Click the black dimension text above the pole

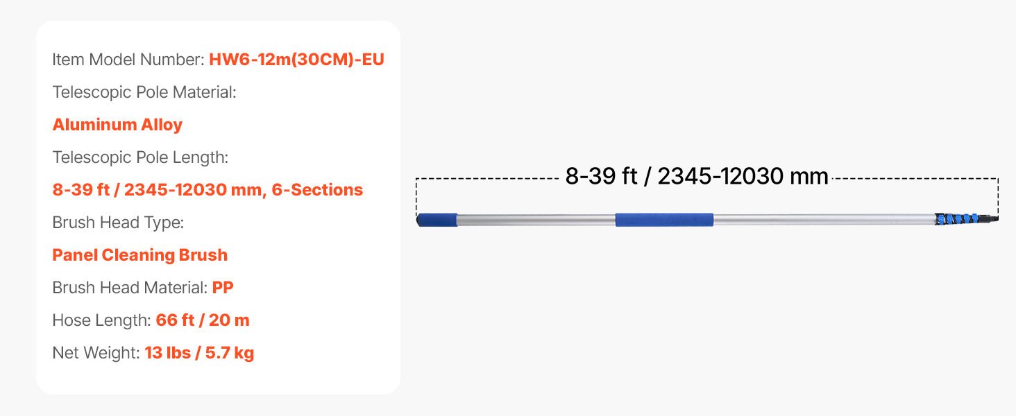(697, 177)
